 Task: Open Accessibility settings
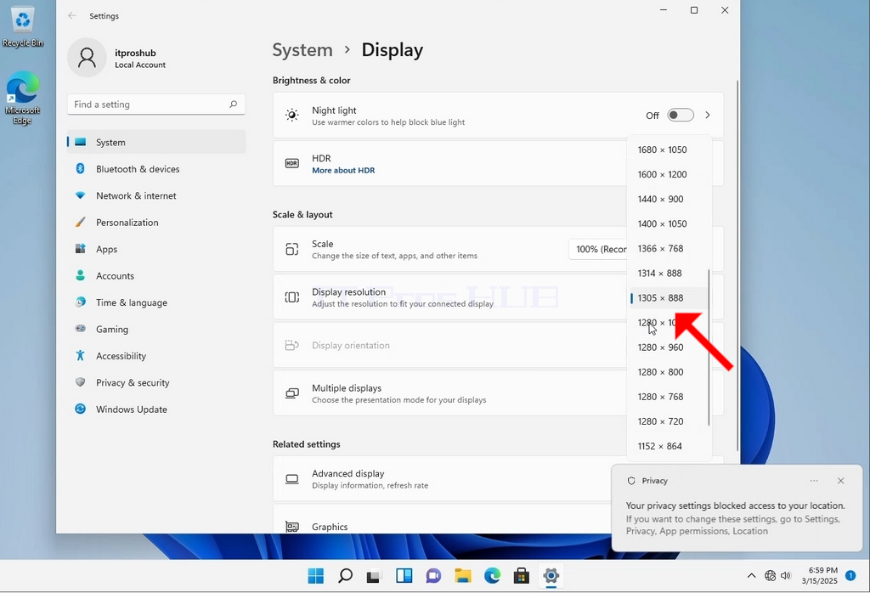[156, 356]
